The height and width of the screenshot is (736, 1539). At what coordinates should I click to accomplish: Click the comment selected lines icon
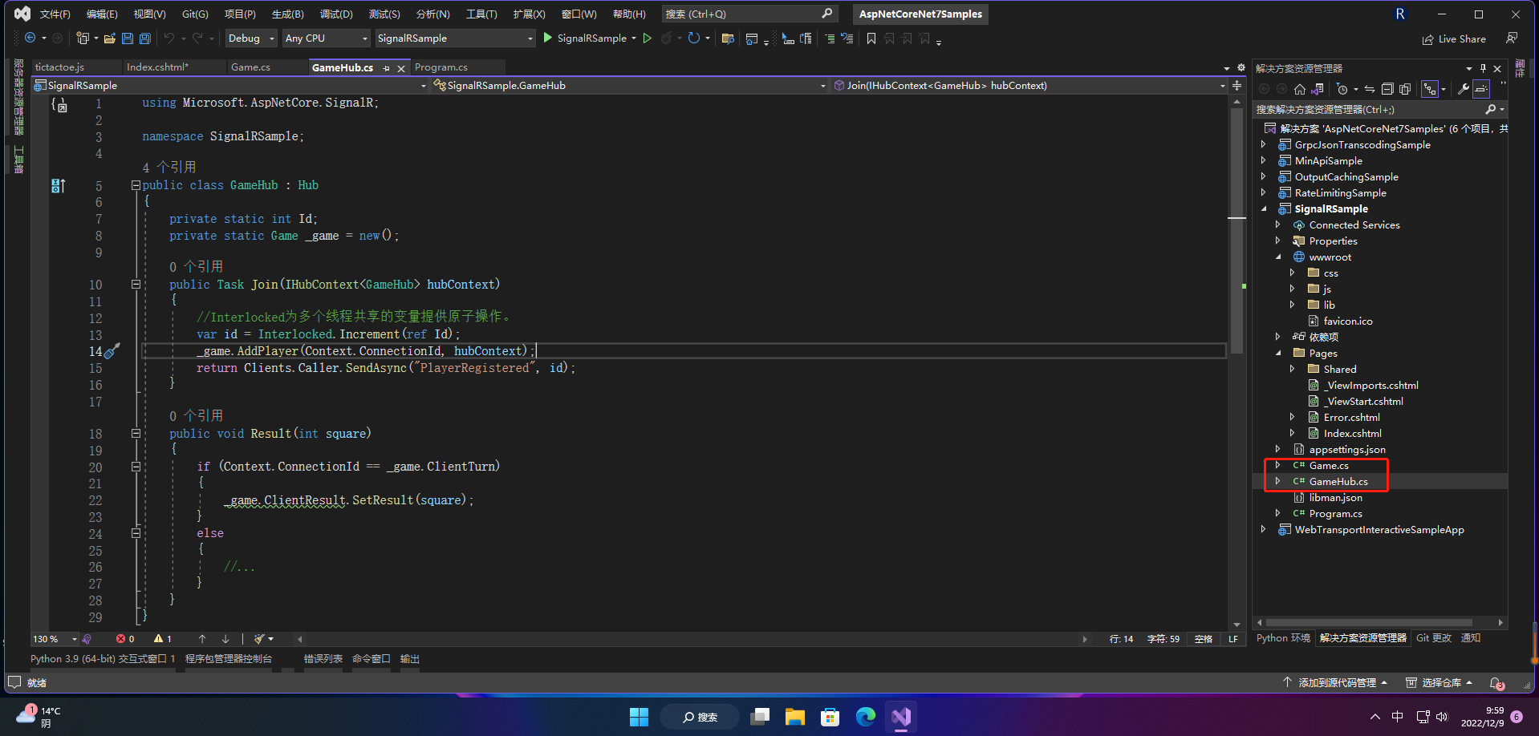tap(830, 38)
